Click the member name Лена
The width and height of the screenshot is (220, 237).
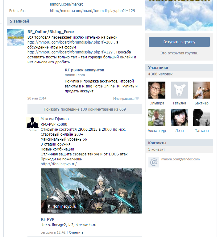pyautogui.click(x=179, y=131)
